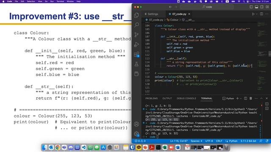Click the feedback icon in status bar
Image resolution: width=271 pixels, height=152 pixels.
[261, 141]
